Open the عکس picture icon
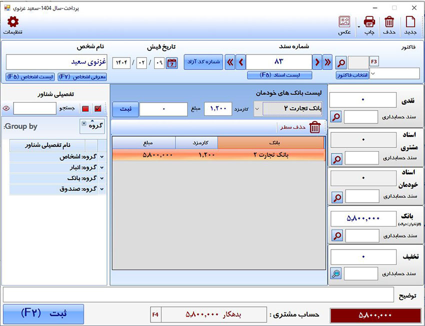This screenshot has height=326, width=425. click(344, 22)
